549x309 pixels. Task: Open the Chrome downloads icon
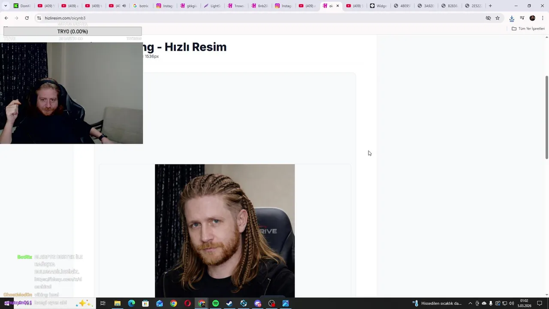512,18
